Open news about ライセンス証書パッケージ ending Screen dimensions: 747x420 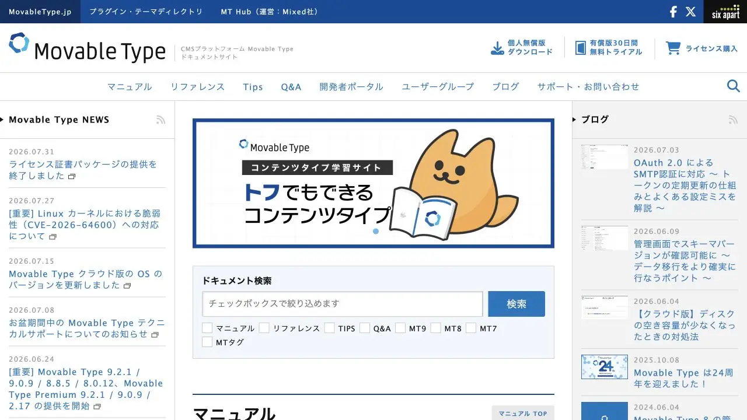coord(83,170)
